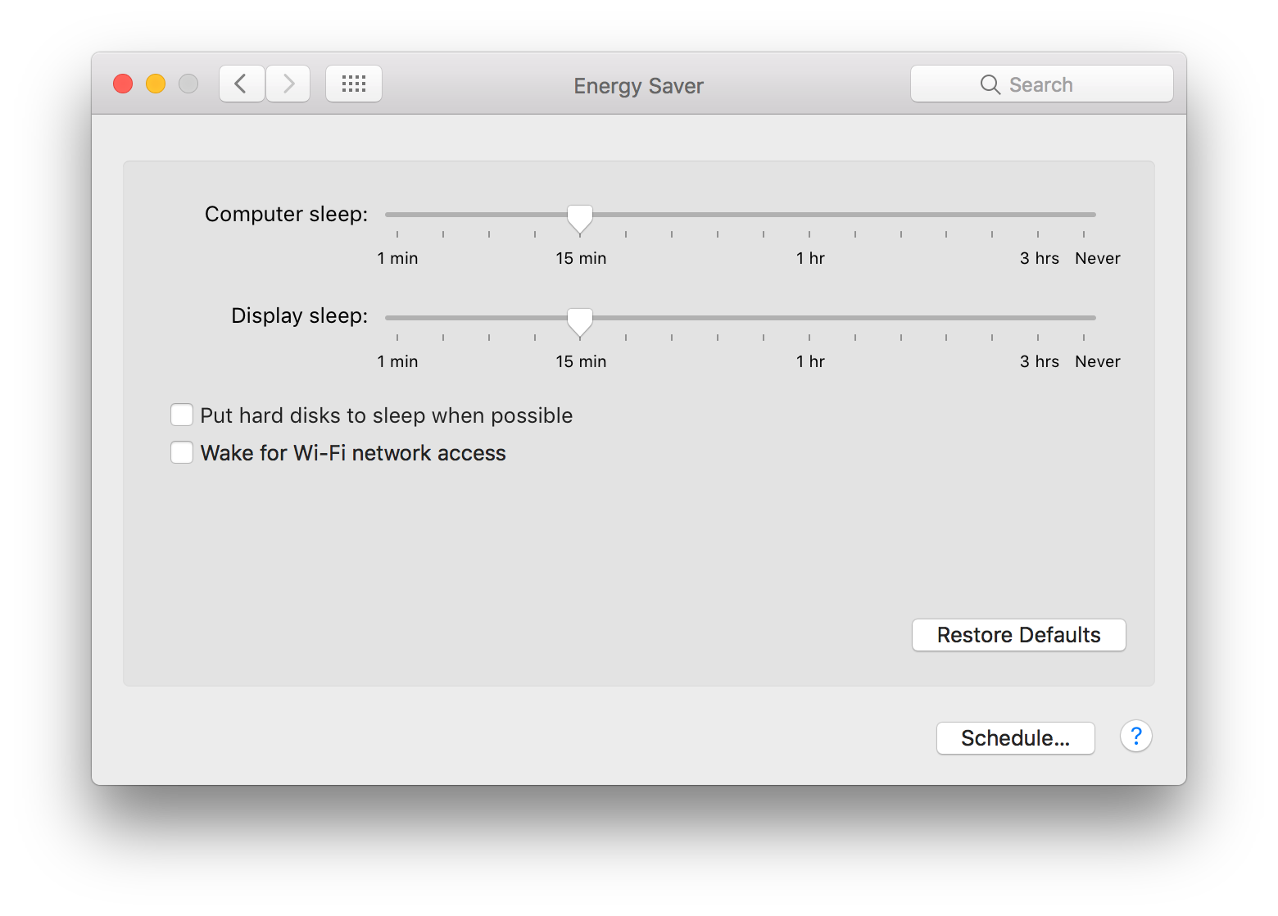Click the '1 min' label under Display sleep
The height and width of the screenshot is (916, 1278).
(397, 361)
